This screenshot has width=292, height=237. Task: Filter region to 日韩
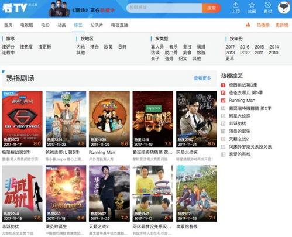[x=122, y=47]
